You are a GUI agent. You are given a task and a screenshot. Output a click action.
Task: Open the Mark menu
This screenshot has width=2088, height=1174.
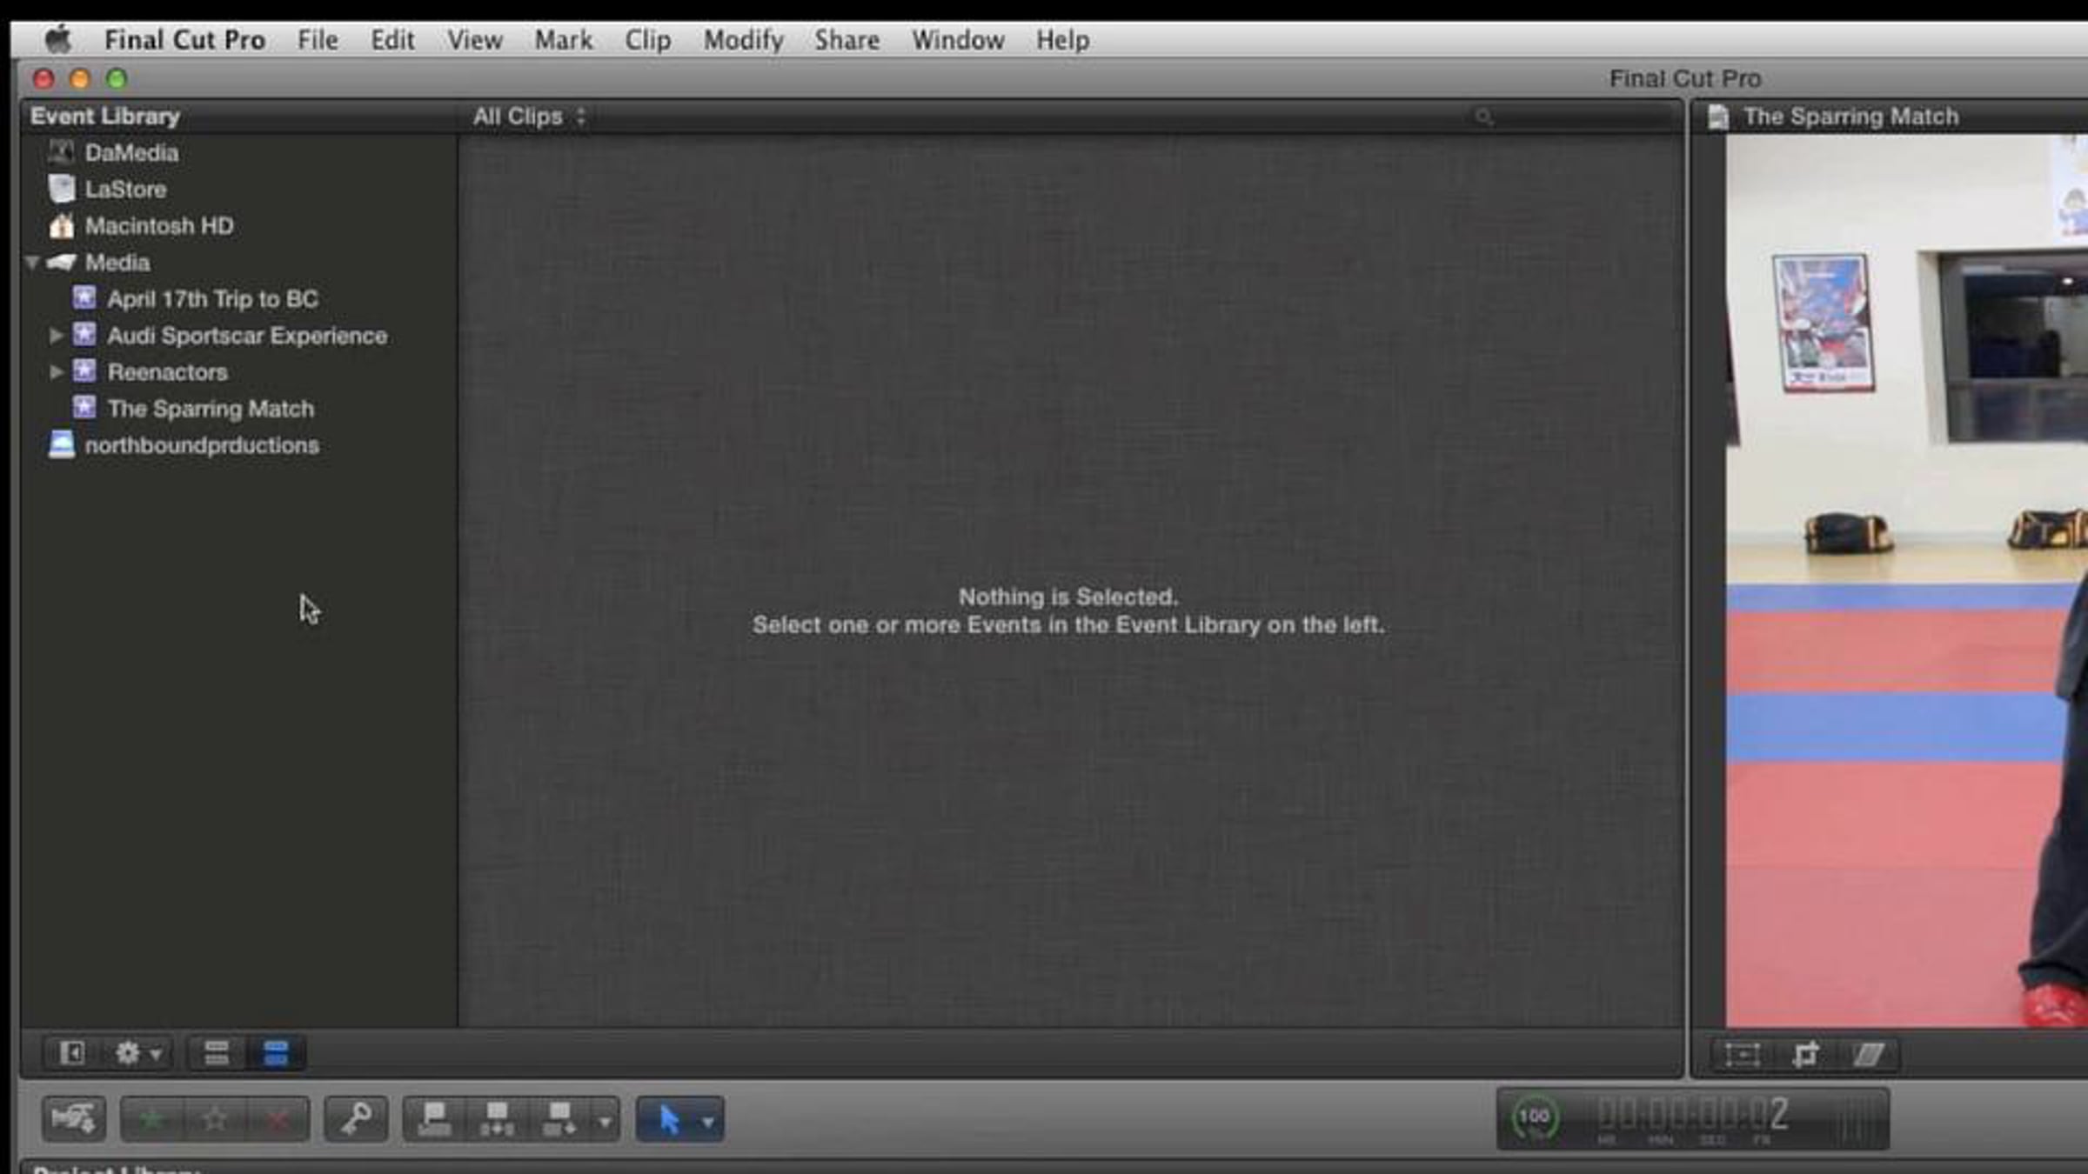click(x=564, y=40)
